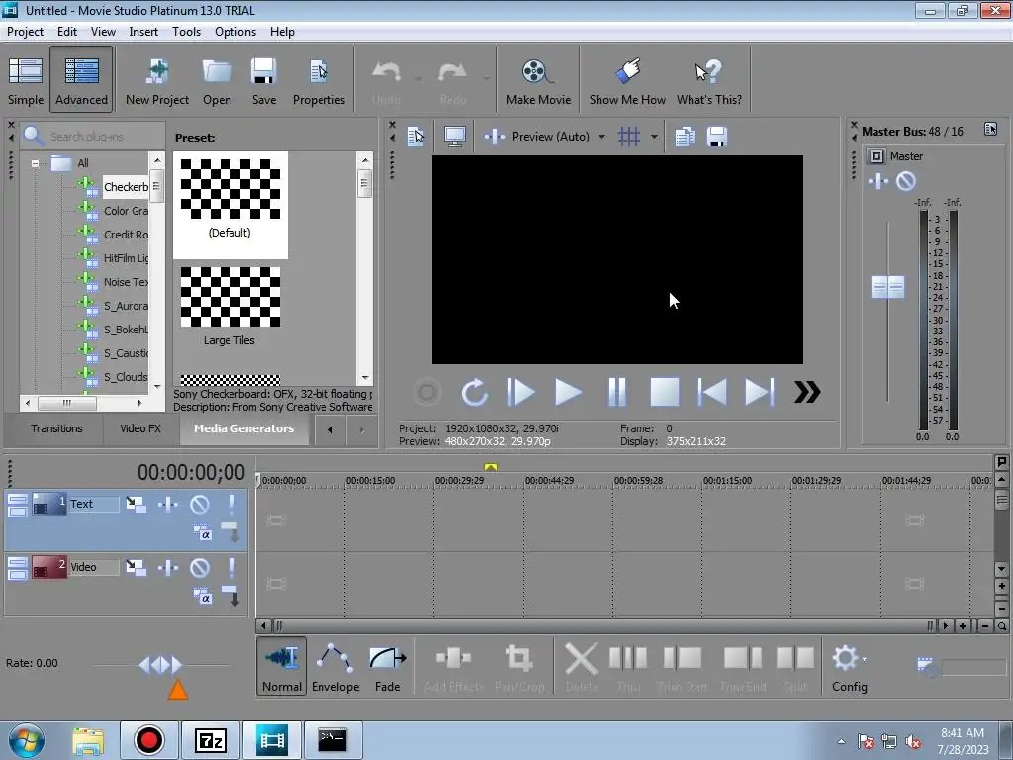1013x760 pixels.
Task: Click the Play button
Action: 569,392
